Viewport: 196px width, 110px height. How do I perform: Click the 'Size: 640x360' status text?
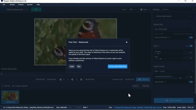pyautogui.click(x=62, y=107)
